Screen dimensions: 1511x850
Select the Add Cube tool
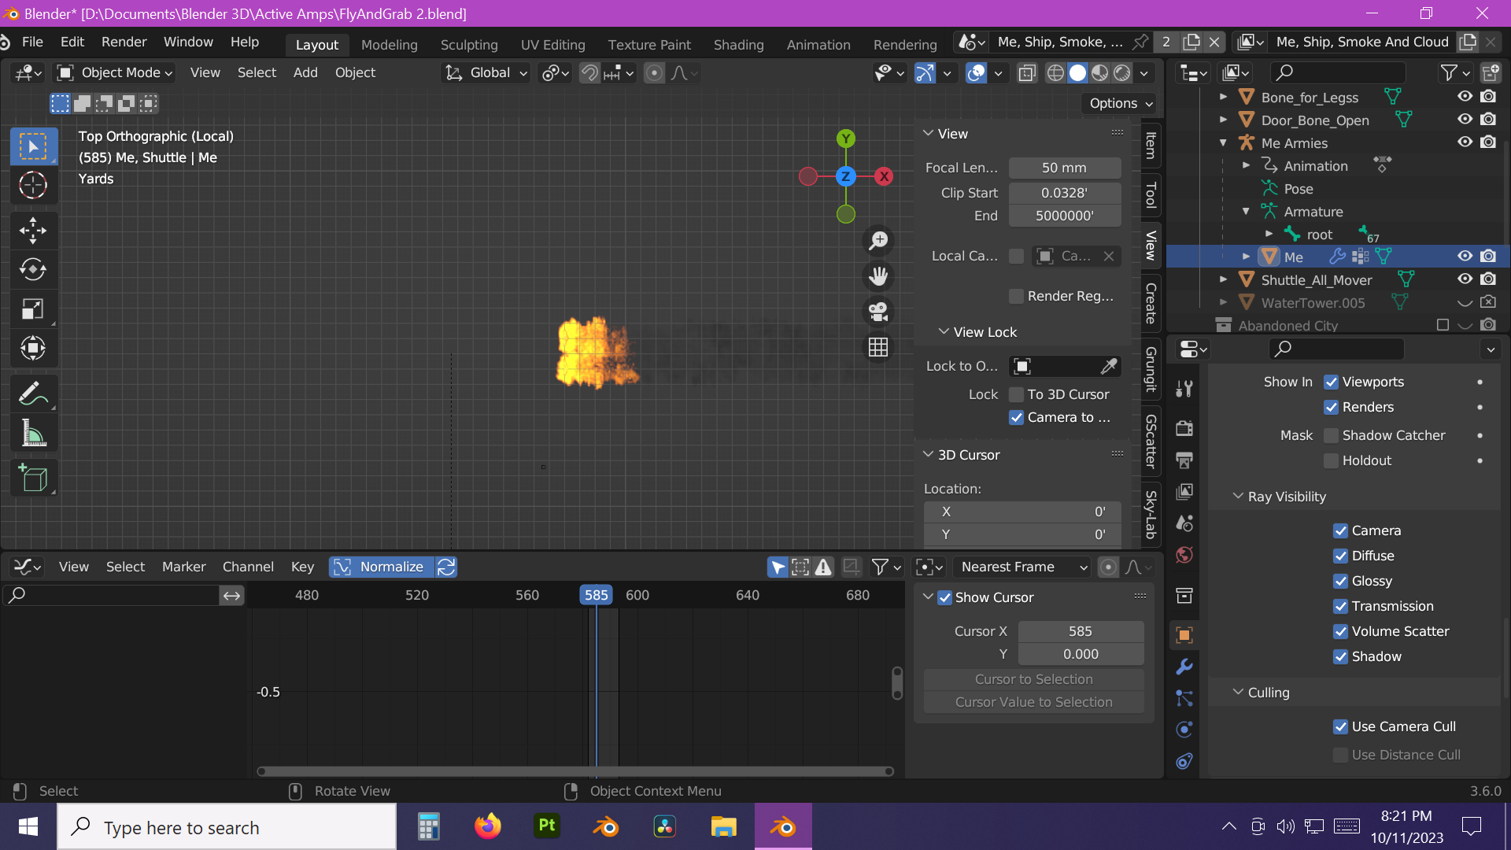[33, 478]
